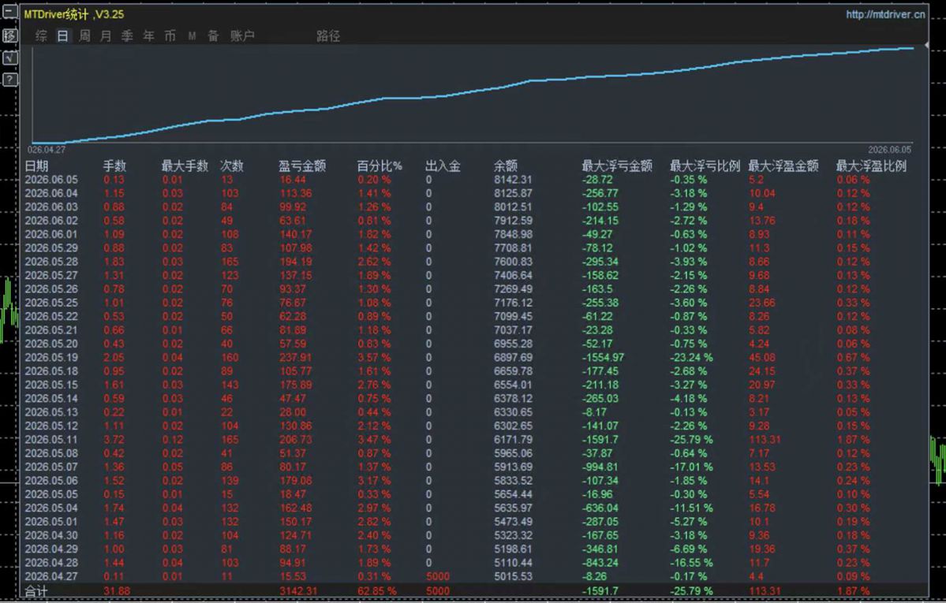The image size is (946, 603).
Task: Switch to the 年 yearly tab
Action: 149,36
